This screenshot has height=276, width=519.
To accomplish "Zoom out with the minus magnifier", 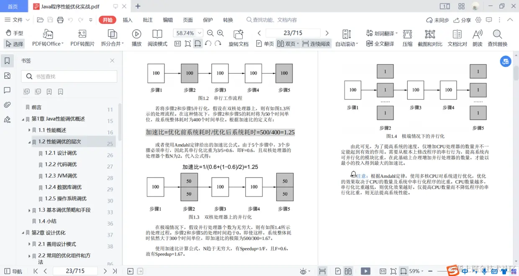I will click(210, 33).
